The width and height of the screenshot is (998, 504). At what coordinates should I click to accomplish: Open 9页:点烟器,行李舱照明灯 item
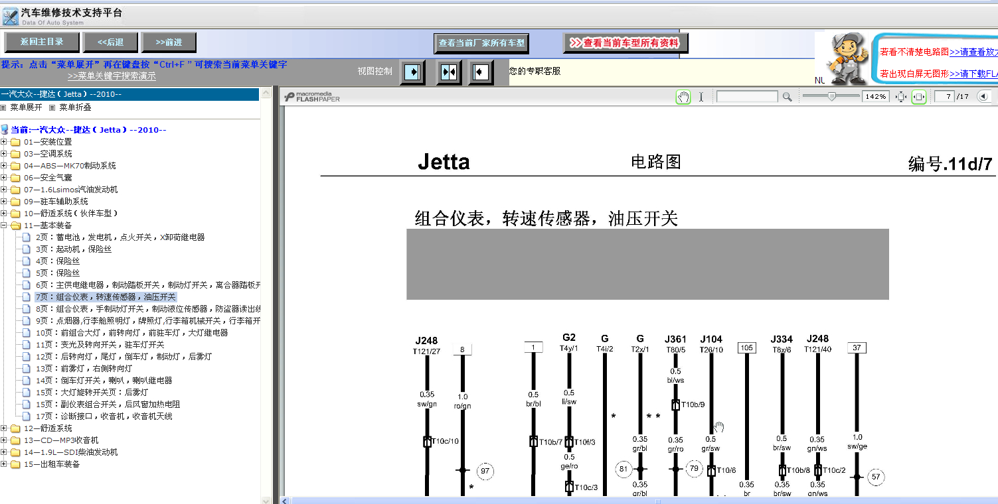coord(147,321)
